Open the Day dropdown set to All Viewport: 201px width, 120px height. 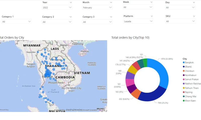pos(180,7)
